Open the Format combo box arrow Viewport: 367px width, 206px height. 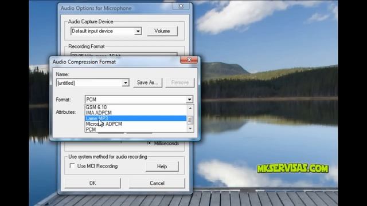tap(189, 100)
